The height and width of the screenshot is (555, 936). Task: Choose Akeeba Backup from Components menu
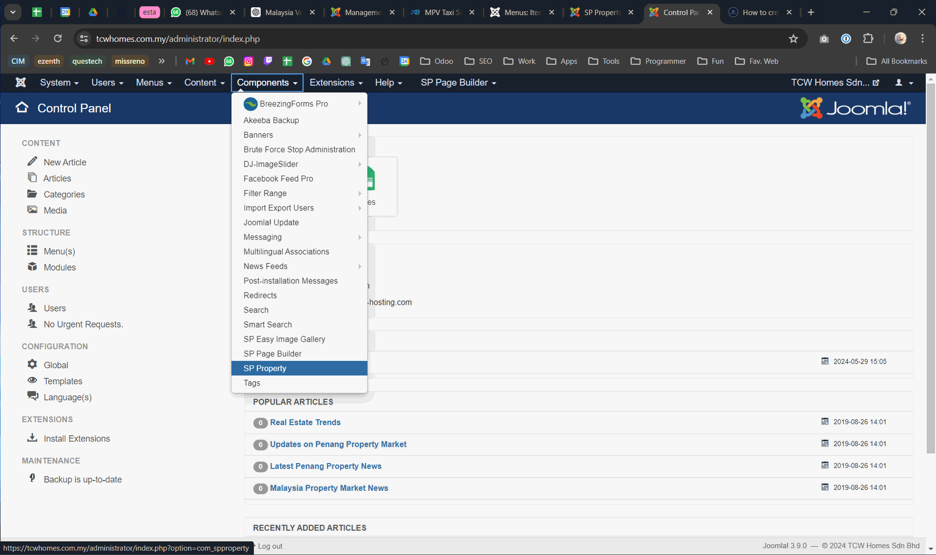tap(299, 120)
